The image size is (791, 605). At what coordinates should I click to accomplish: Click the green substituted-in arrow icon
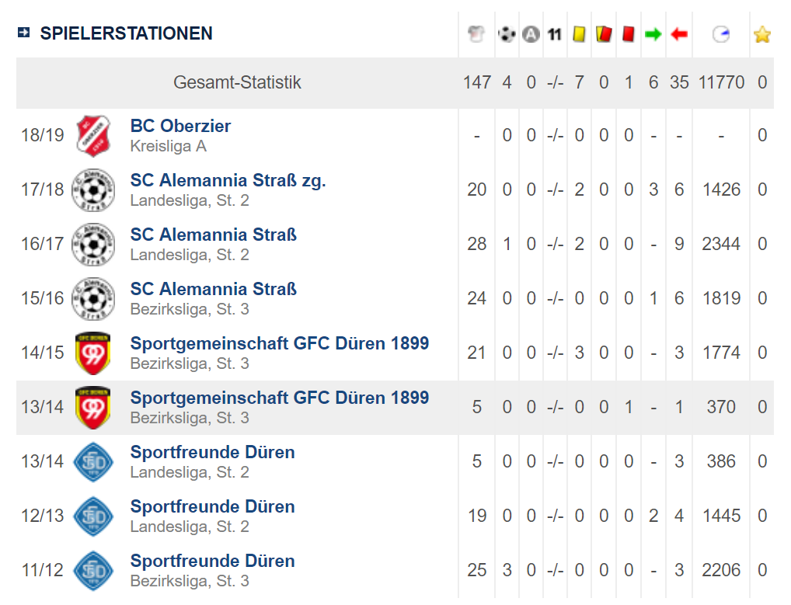(653, 34)
